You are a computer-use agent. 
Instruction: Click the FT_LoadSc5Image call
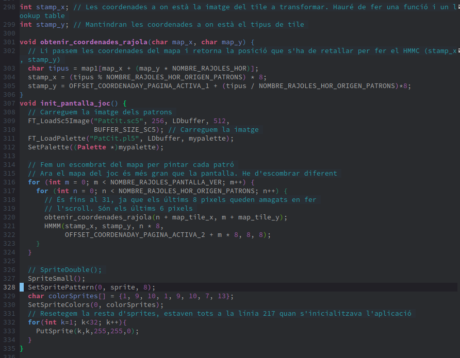click(x=59, y=121)
